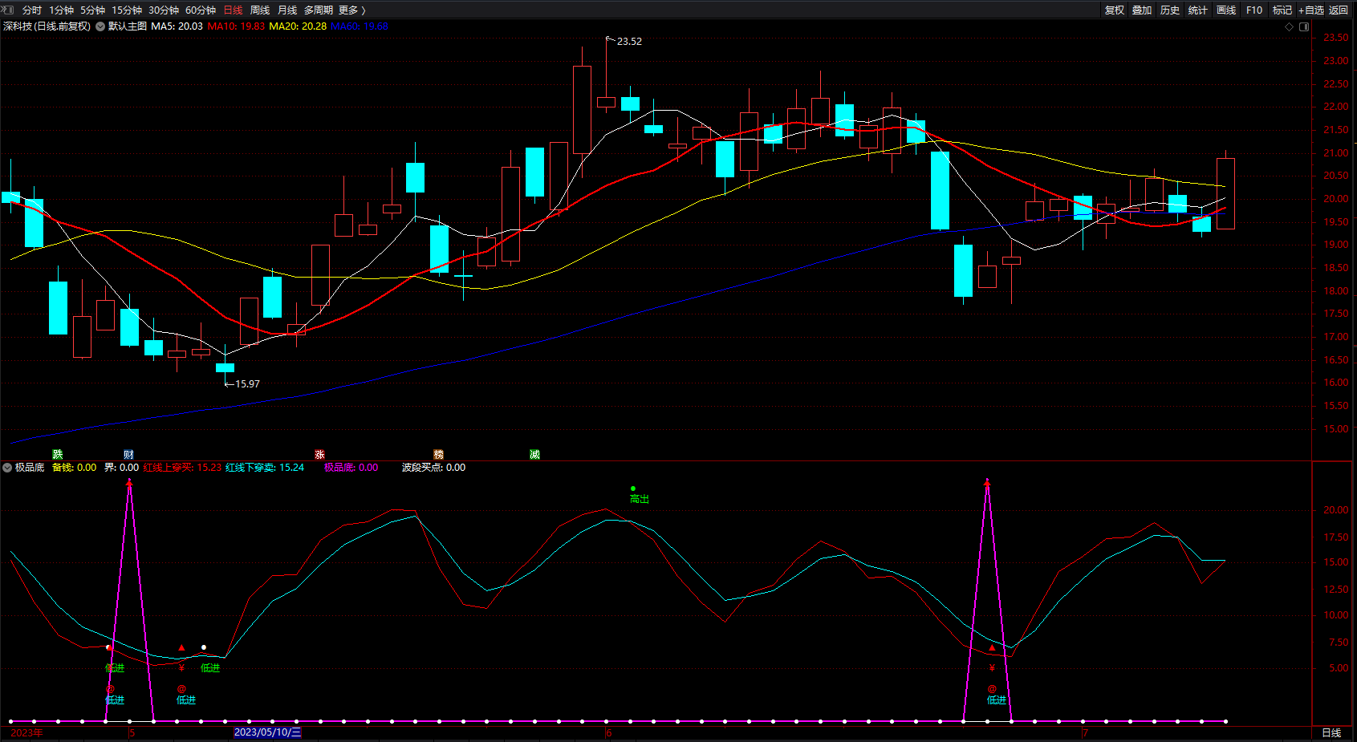Click the MA5: 20.03 legend value
The height and width of the screenshot is (742, 1357).
point(177,26)
